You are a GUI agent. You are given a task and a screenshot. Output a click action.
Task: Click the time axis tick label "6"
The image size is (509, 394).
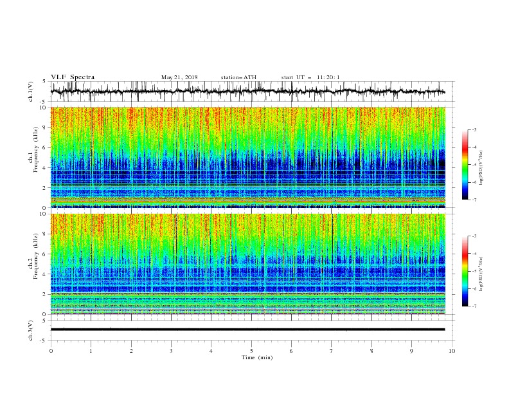(x=291, y=351)
